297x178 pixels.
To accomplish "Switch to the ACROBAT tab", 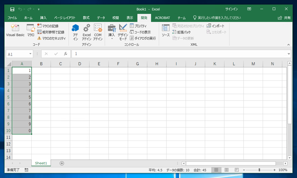I will 162,18.
